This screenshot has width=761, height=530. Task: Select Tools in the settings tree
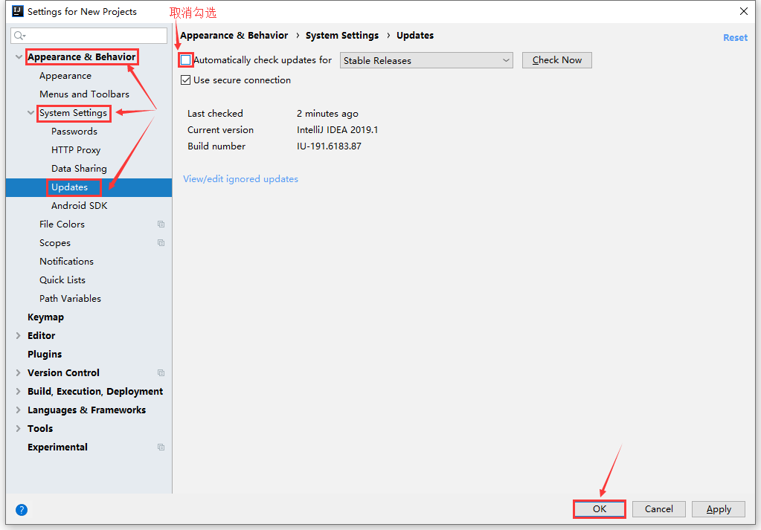[x=40, y=429]
